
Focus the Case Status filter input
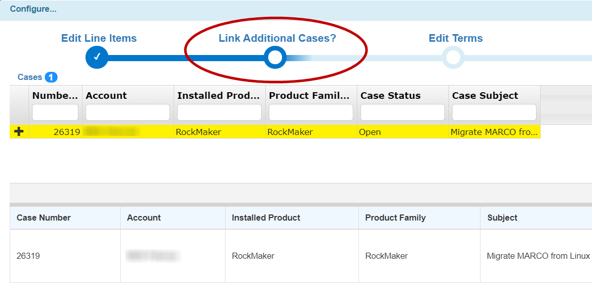coord(402,113)
